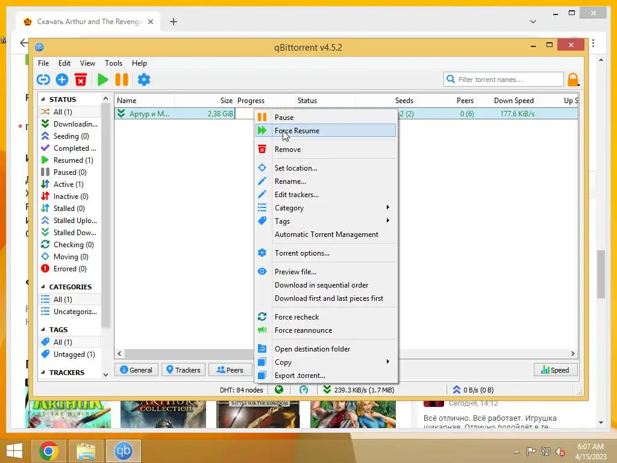Select Completed status filter

[x=70, y=148]
